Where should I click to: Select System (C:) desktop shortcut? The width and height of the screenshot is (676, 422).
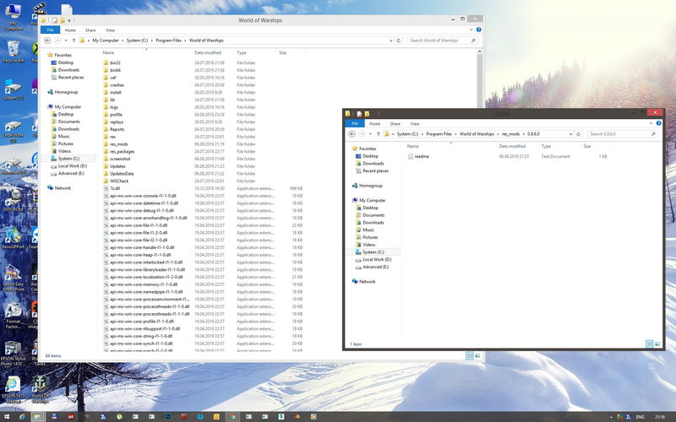(x=14, y=89)
